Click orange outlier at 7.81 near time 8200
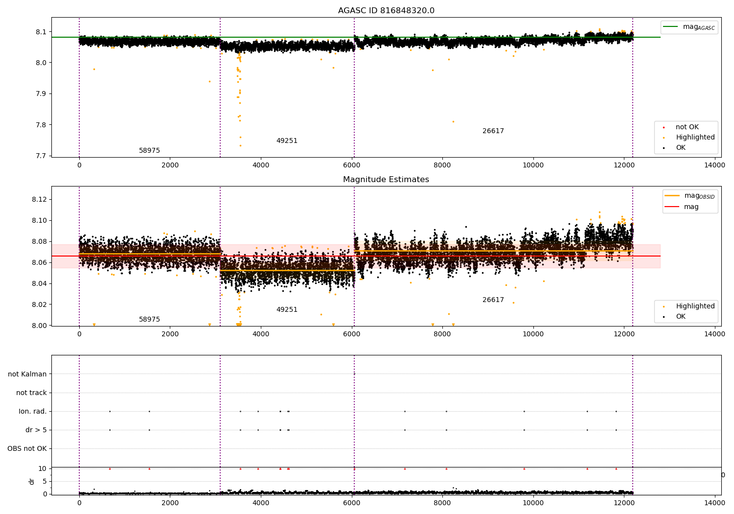Viewport: 734px width, 514px height. [x=453, y=121]
